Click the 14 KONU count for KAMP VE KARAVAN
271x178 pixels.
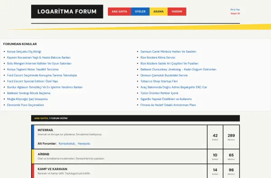pyautogui.click(x=215, y=171)
